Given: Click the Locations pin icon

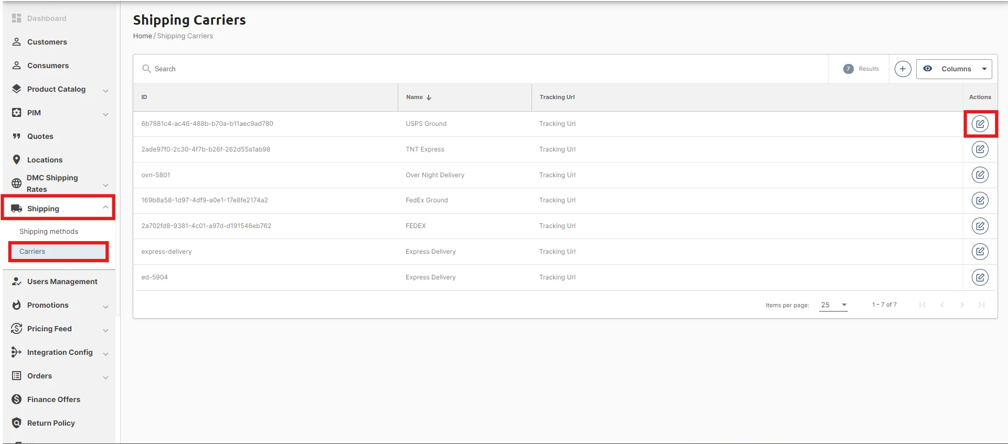Looking at the screenshot, I should 17,159.
